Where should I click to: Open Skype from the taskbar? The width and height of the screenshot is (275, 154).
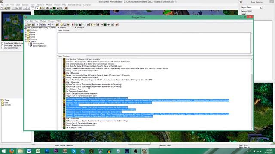pyautogui.click(x=73, y=151)
